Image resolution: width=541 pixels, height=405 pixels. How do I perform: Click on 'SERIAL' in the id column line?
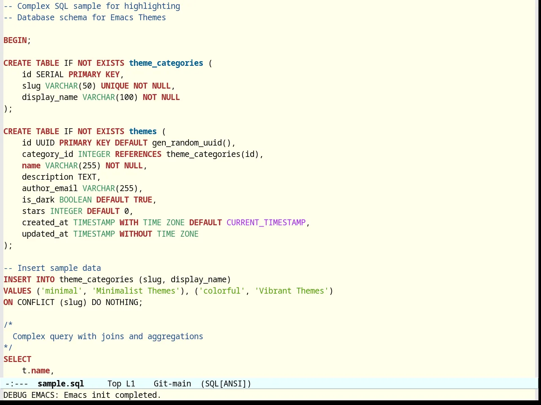(x=50, y=74)
